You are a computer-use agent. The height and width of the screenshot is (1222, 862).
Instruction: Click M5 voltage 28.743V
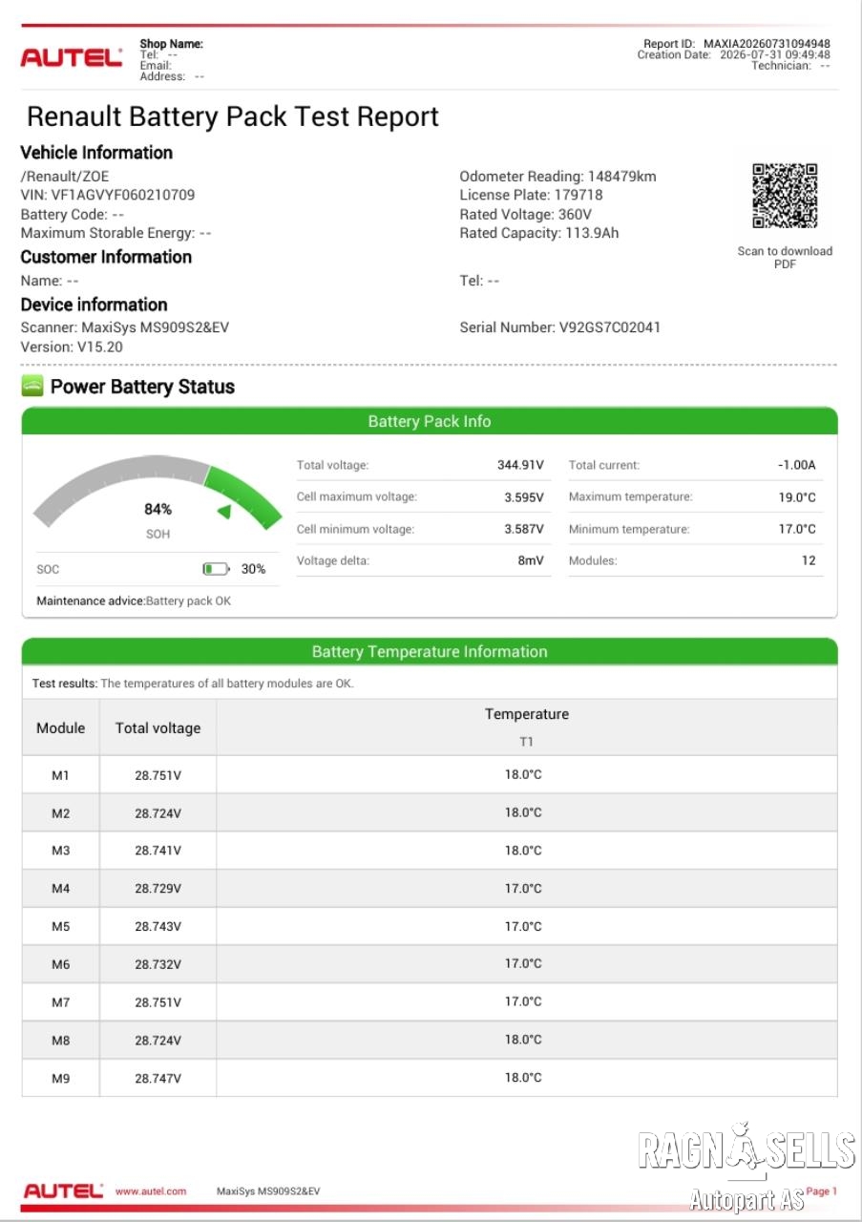(x=158, y=927)
